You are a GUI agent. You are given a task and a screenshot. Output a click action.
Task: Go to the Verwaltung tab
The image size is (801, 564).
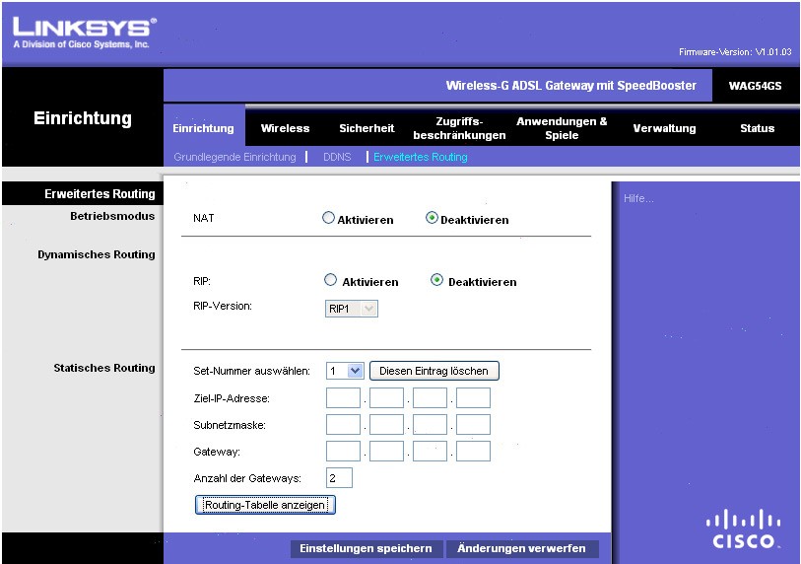pyautogui.click(x=664, y=128)
